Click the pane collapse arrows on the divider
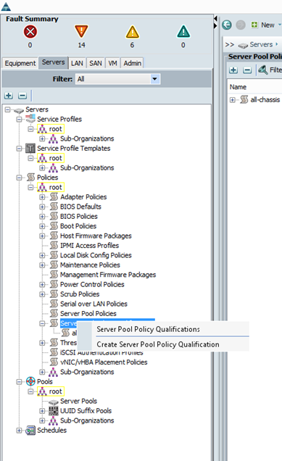This screenshot has width=282, height=461. 215,22
